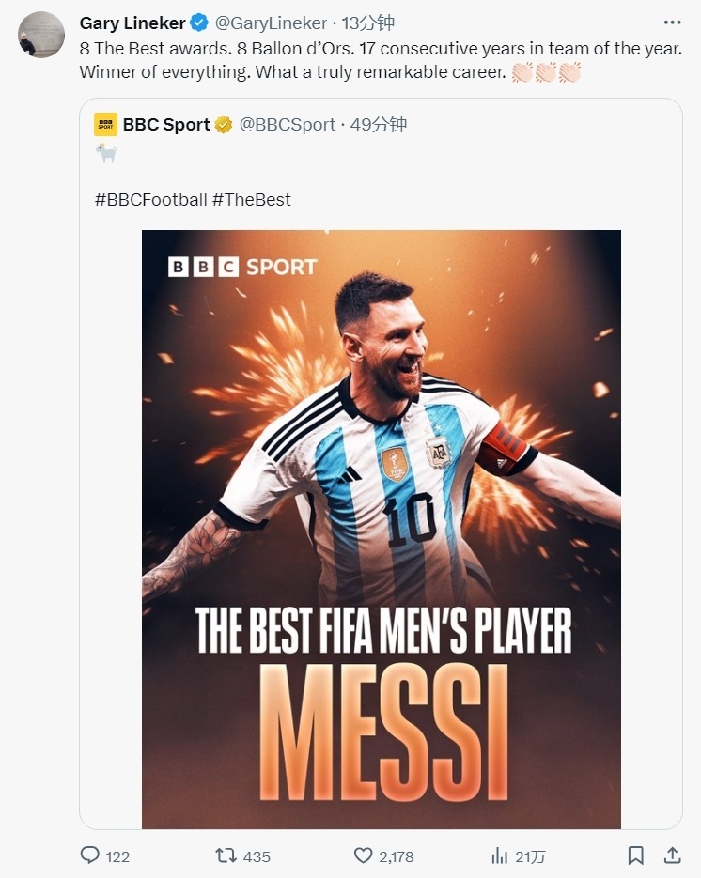Open the three-dot more options menu
Viewport: 701px width, 878px height.
672,23
